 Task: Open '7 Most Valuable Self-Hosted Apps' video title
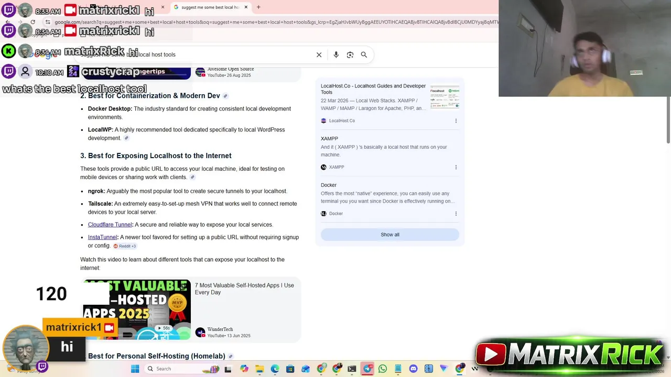click(244, 289)
